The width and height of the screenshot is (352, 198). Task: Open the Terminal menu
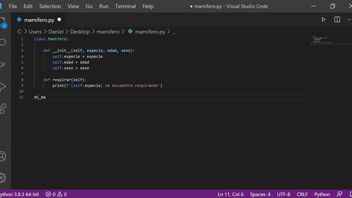125,6
